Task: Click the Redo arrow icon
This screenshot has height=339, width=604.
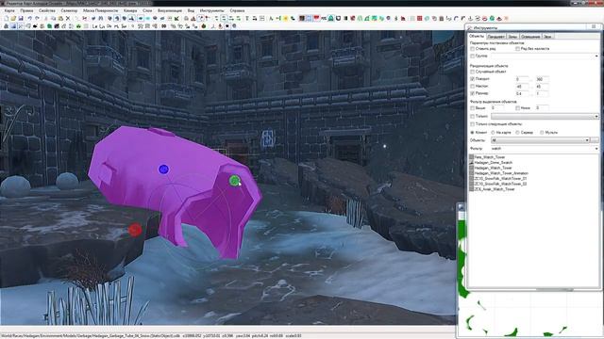Action: (x=37, y=18)
